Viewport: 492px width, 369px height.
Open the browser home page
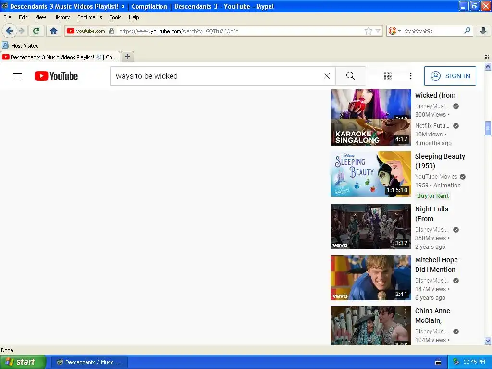click(54, 31)
